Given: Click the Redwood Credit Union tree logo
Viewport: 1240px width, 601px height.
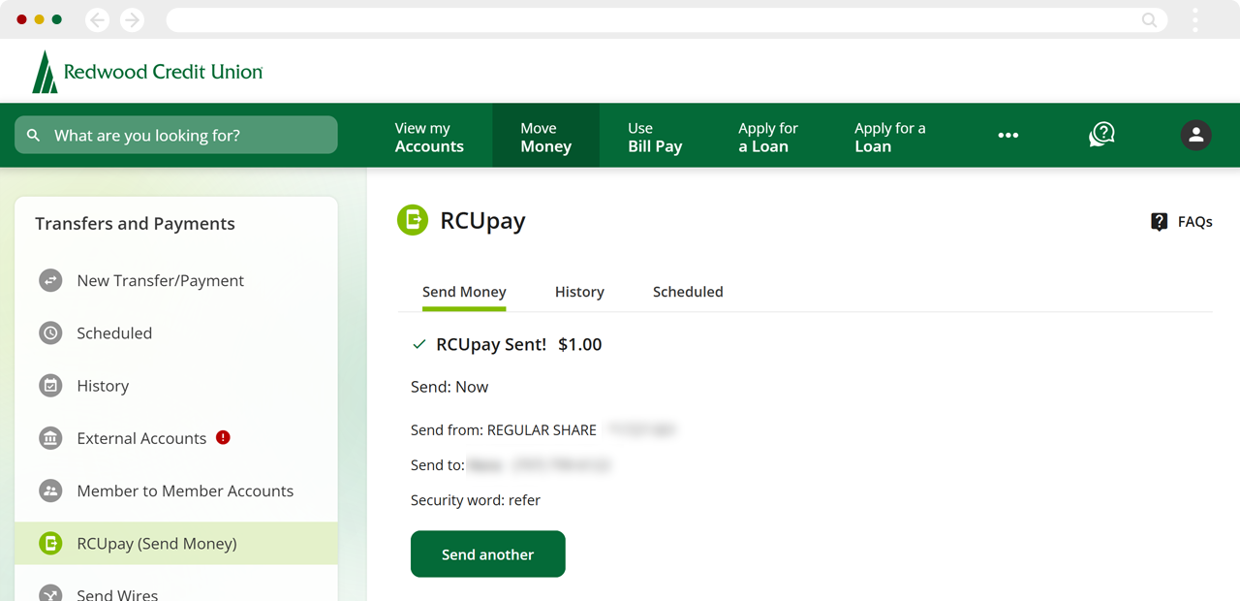Looking at the screenshot, I should 45,73.
